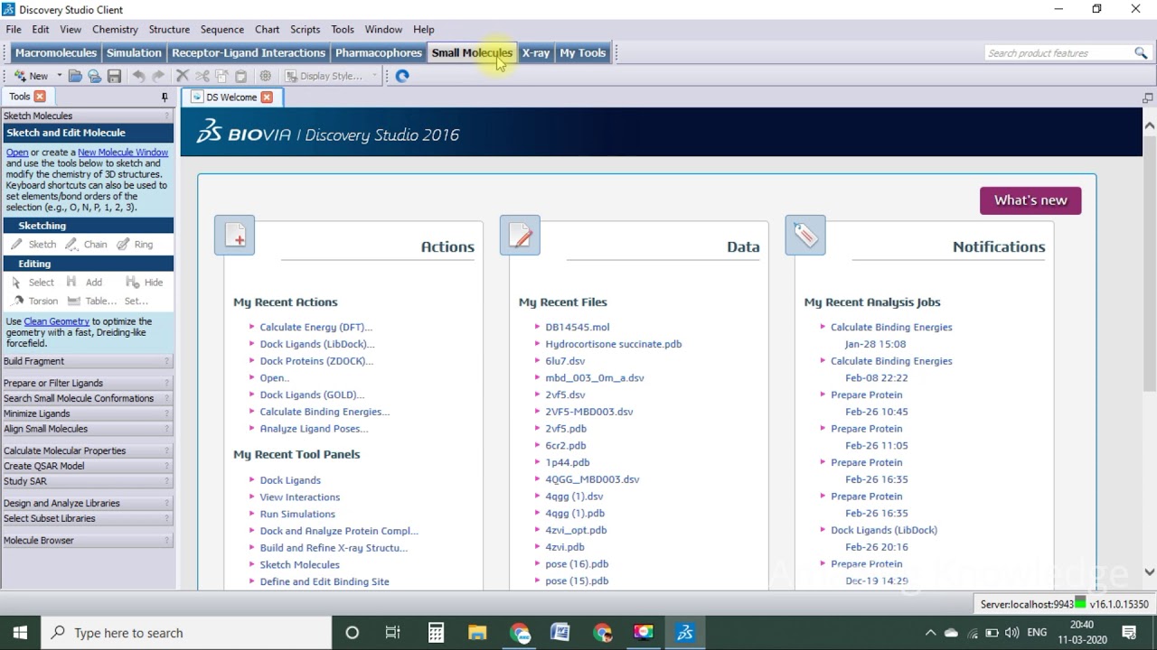Click the search magnifier icon

(1141, 53)
